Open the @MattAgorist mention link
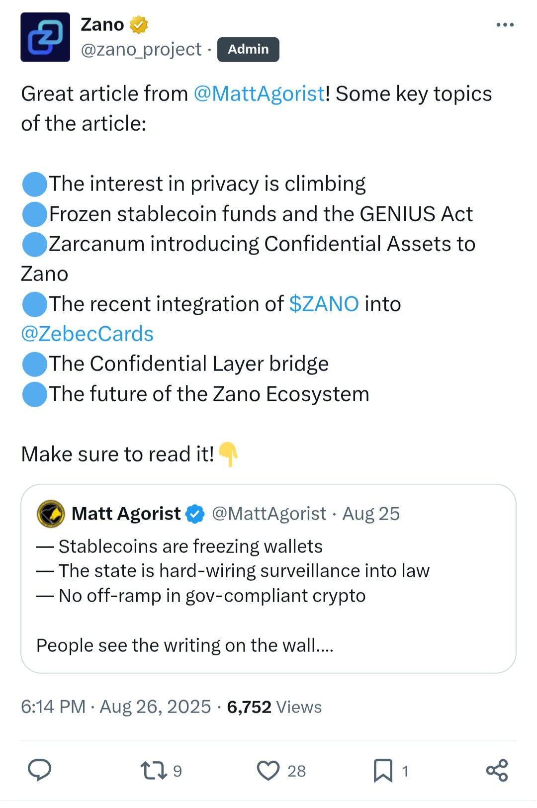The image size is (537, 808). (x=259, y=93)
